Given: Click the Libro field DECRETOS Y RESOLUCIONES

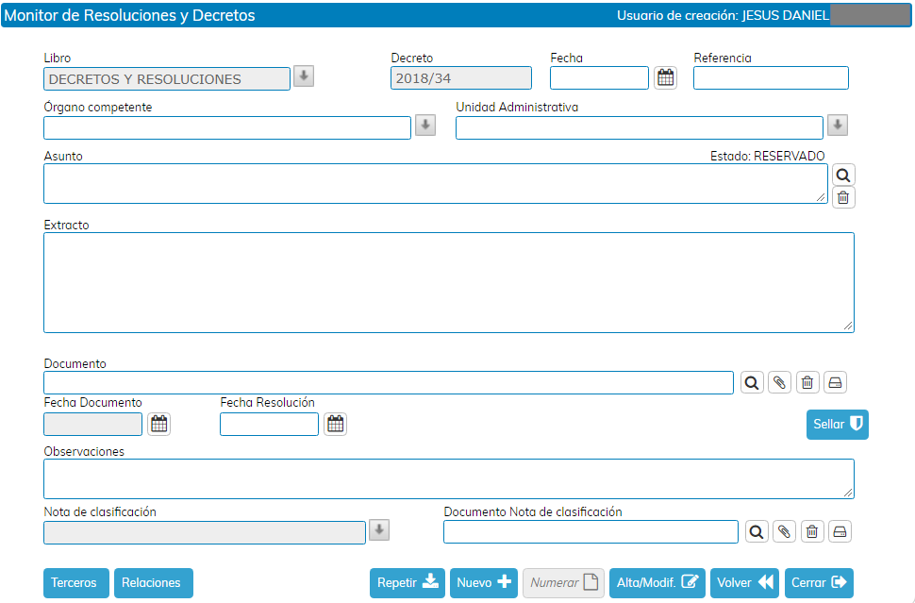Looking at the screenshot, I should click(166, 79).
